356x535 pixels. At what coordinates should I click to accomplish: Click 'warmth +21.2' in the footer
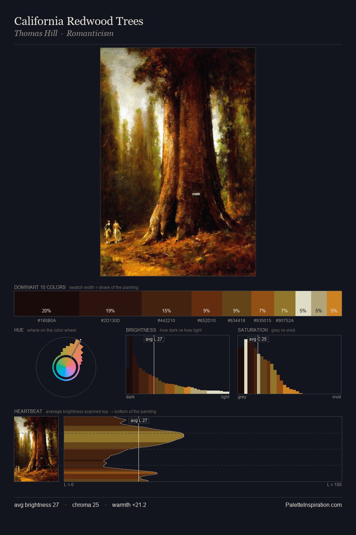pos(129,505)
